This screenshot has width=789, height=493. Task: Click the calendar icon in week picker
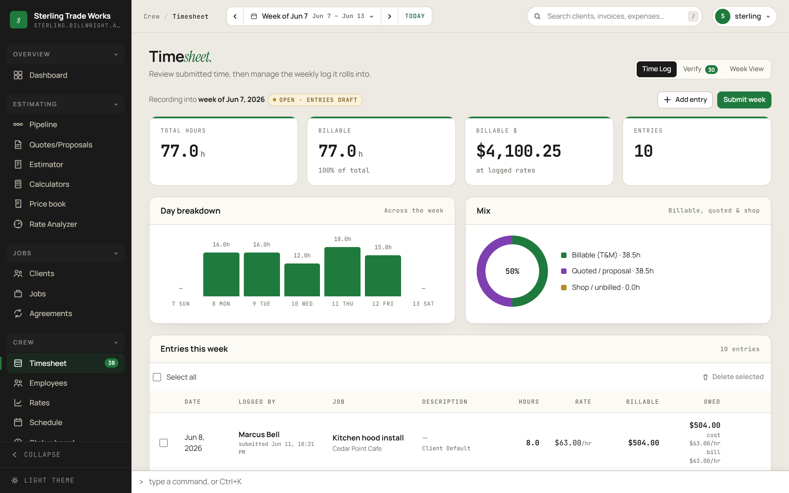(x=254, y=16)
